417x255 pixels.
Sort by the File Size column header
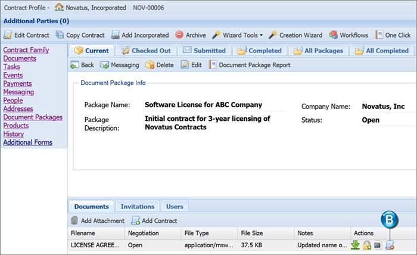coord(266,233)
